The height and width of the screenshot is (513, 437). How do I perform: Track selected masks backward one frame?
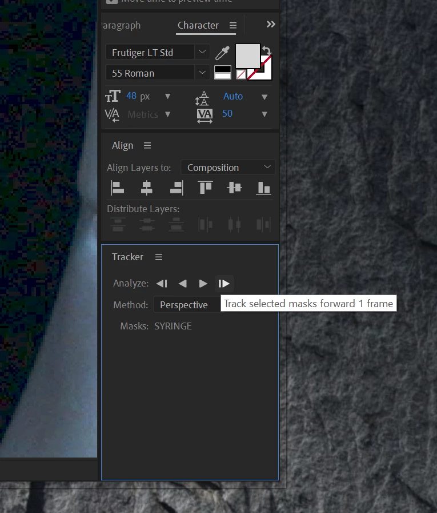tap(162, 283)
